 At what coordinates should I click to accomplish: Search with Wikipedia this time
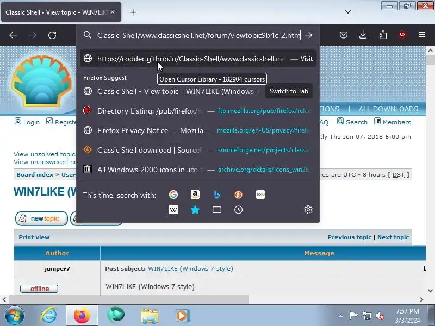point(173,210)
